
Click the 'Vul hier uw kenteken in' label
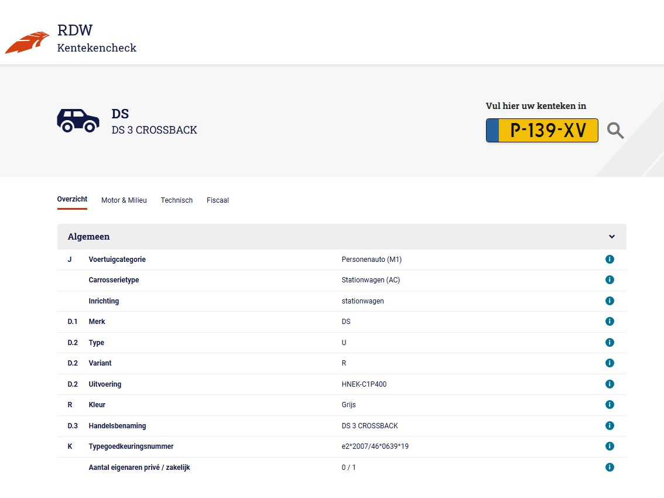pos(536,106)
